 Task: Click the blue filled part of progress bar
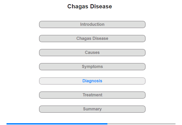(x=57, y=124)
